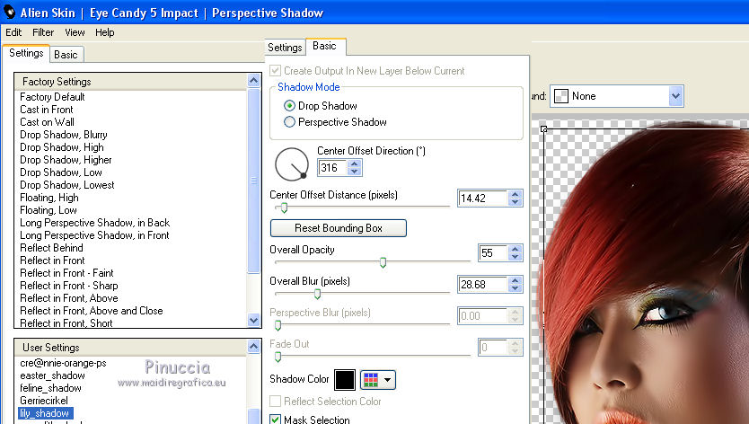Open the View menu

click(75, 32)
